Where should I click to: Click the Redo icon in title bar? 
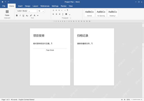tap(8, 2)
